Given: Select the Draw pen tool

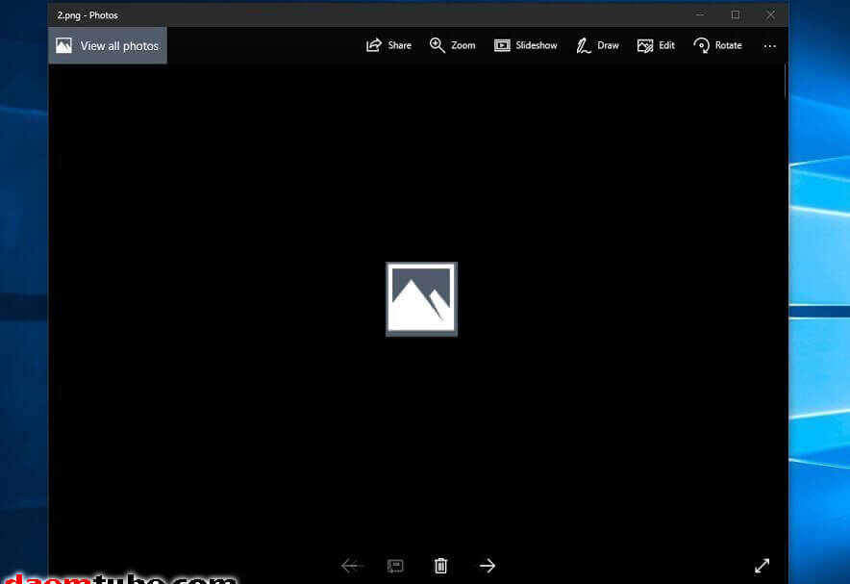Looking at the screenshot, I should (584, 45).
